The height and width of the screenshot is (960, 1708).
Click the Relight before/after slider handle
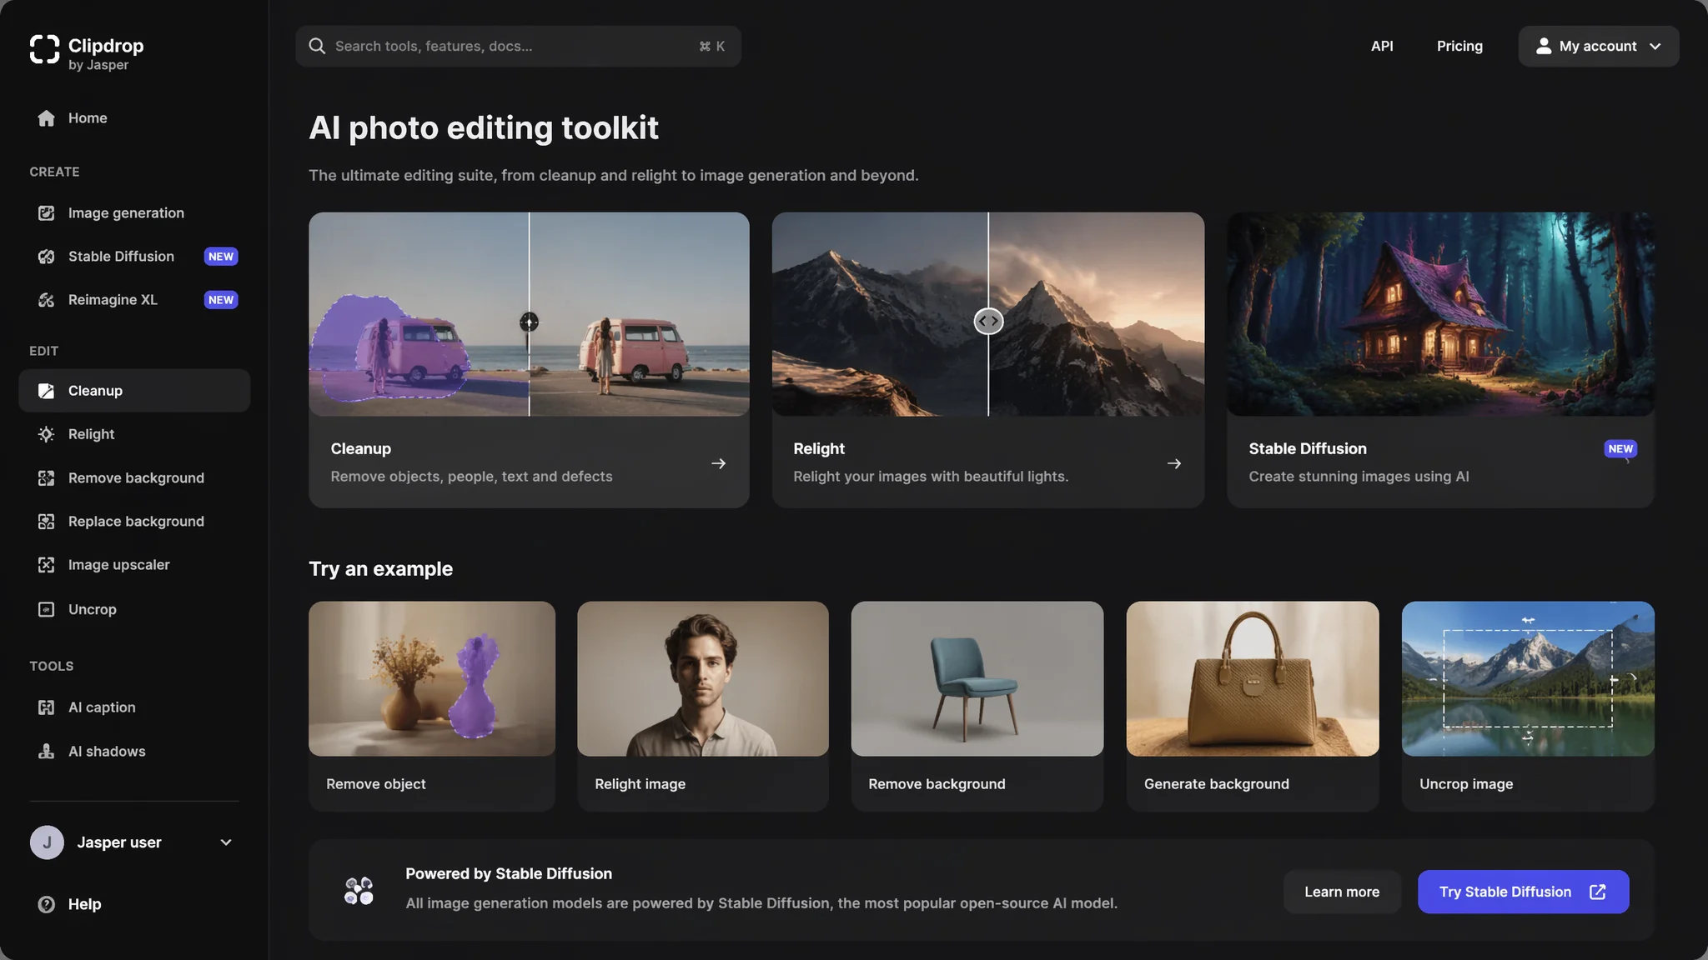[988, 321]
